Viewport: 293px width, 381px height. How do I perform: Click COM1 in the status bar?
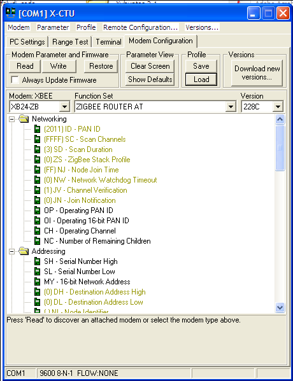[15, 373]
